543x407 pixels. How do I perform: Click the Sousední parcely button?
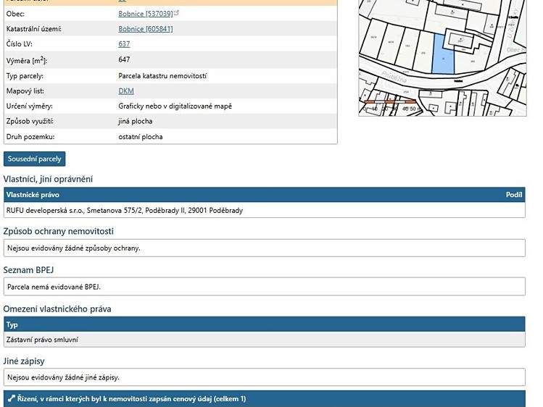pos(34,159)
